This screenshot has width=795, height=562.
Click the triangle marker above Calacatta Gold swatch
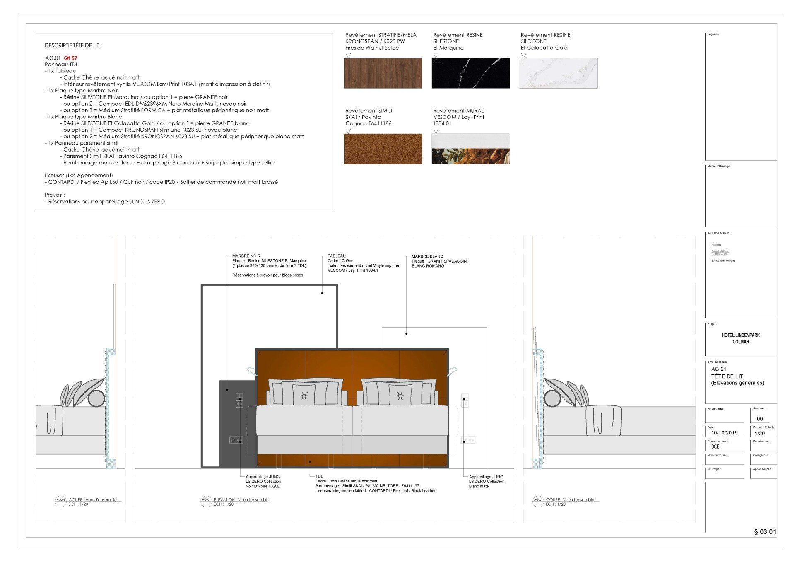(523, 55)
